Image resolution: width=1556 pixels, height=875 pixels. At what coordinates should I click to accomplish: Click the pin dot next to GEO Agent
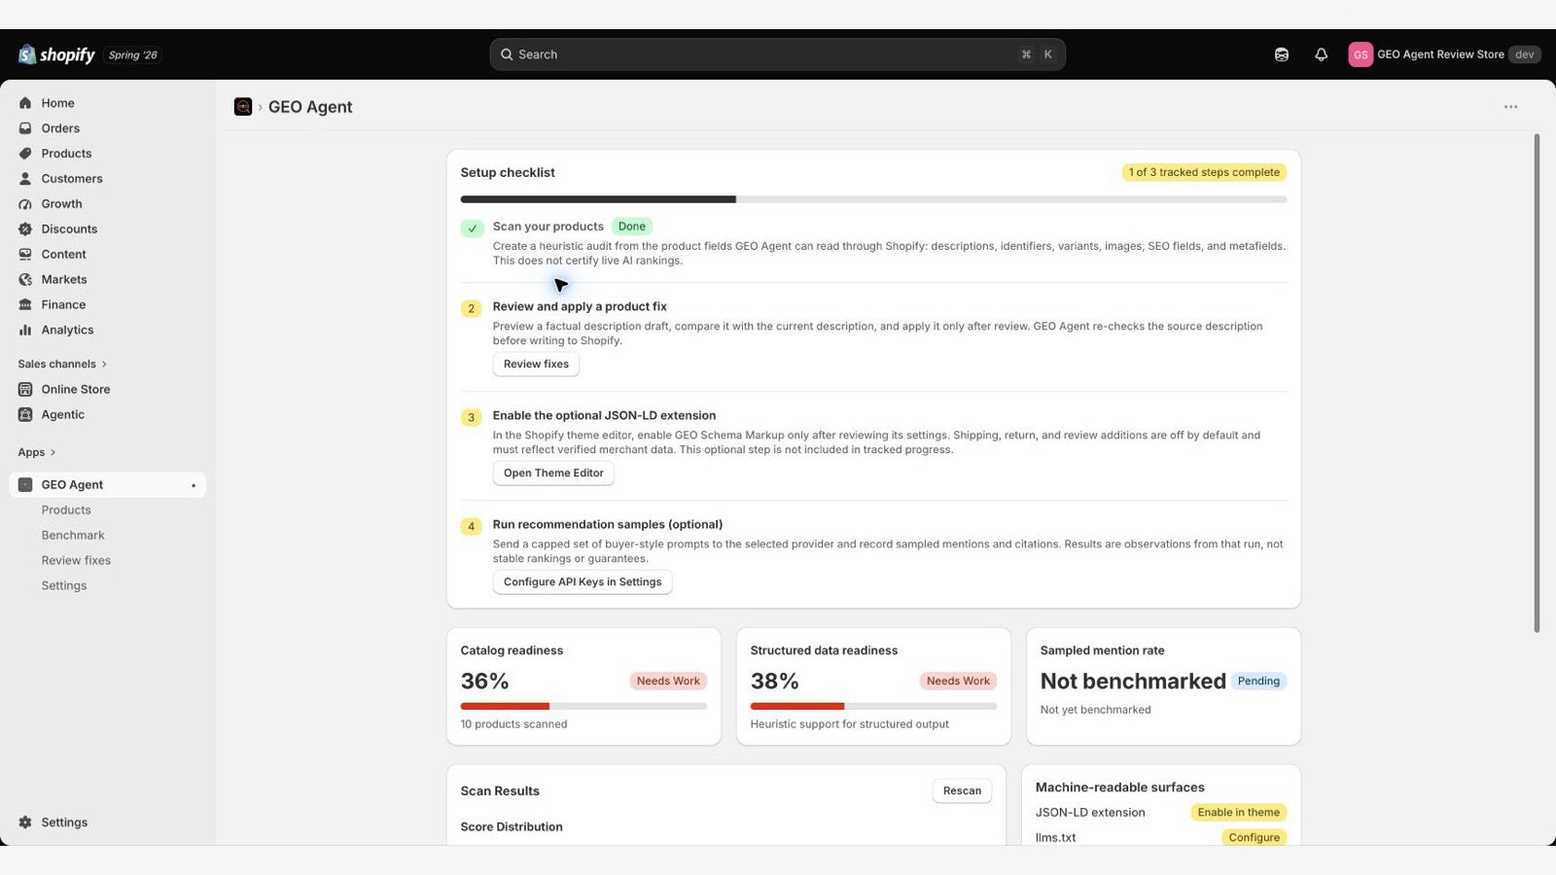click(194, 485)
